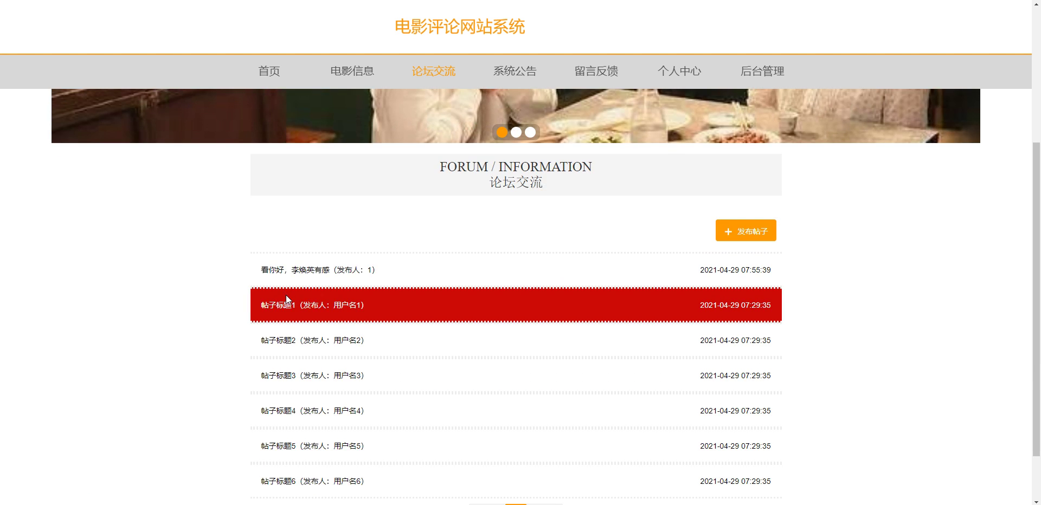Open post 帖子标题6 by 用户名6

[x=516, y=481]
